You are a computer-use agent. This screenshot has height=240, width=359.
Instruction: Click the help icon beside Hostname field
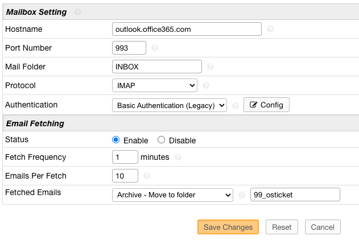pos(270,29)
